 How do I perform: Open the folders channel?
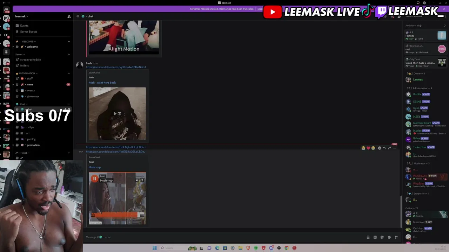(43, 65)
